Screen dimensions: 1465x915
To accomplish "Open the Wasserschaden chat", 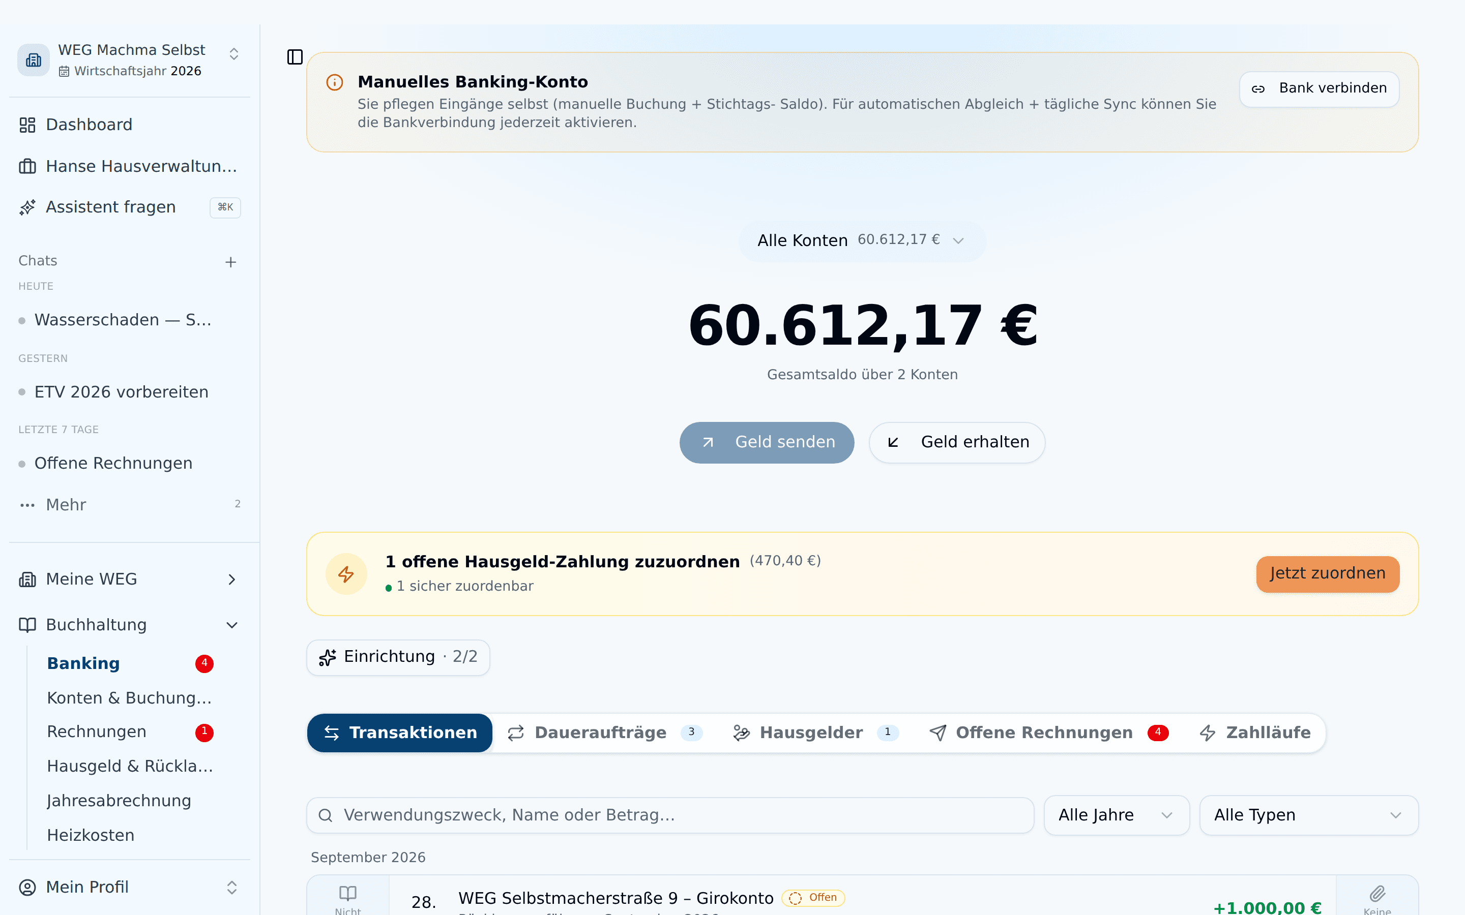I will click(x=123, y=320).
